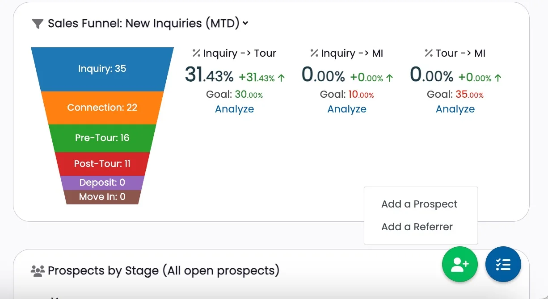
Task: Click percent icon next to Inquiry -> MI
Action: (314, 53)
